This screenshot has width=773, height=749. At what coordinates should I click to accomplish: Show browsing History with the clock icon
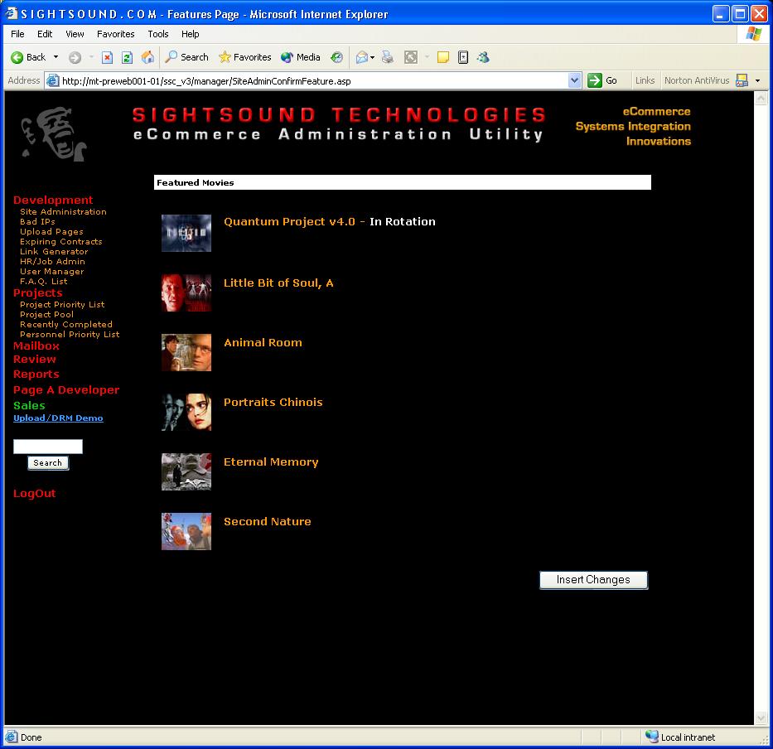(336, 58)
